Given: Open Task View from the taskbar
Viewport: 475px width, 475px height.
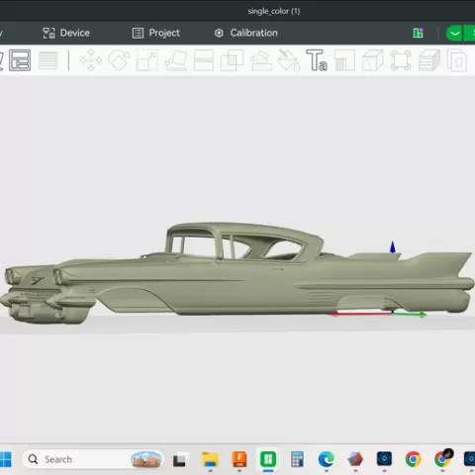Looking at the screenshot, I should click(x=179, y=460).
